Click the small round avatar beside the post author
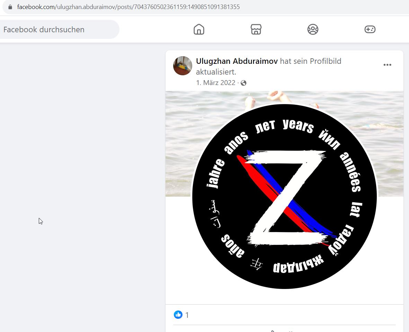 (183, 66)
